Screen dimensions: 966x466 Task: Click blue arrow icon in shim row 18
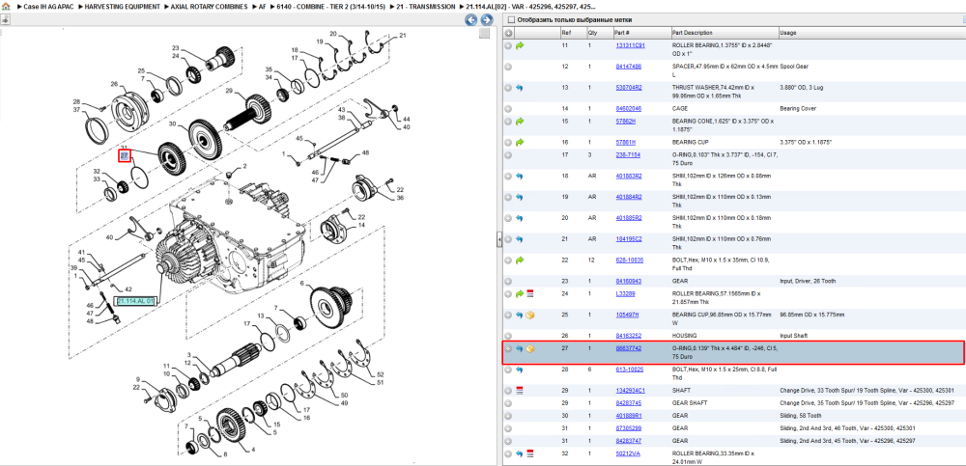tap(520, 176)
